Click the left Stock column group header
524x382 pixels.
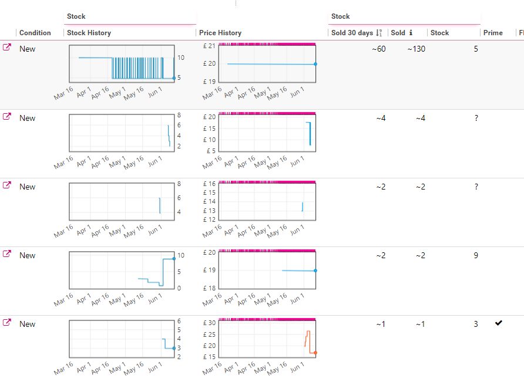coord(76,16)
